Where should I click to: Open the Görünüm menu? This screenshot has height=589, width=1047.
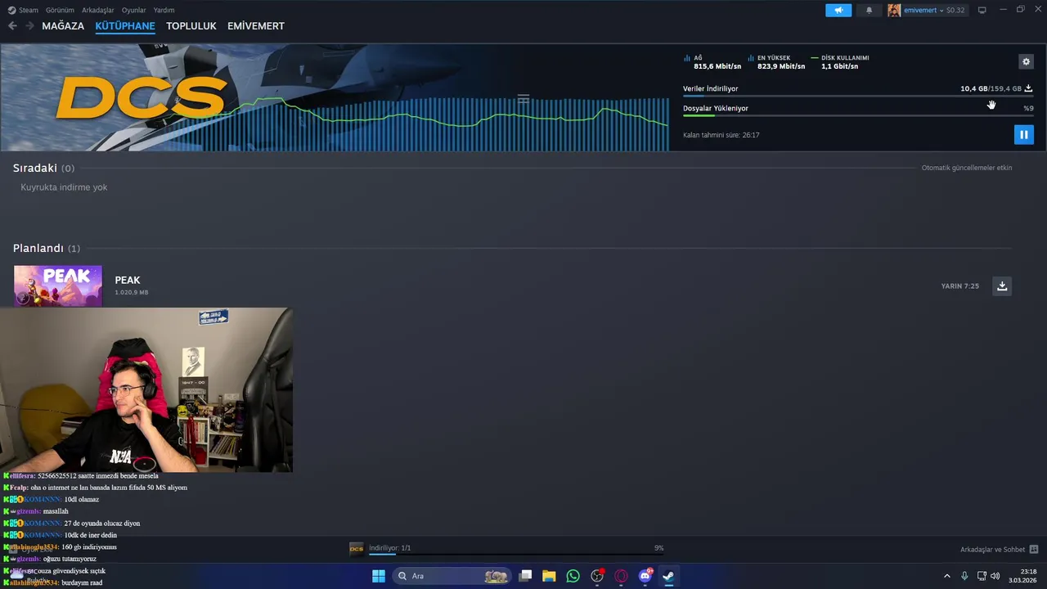60,10
